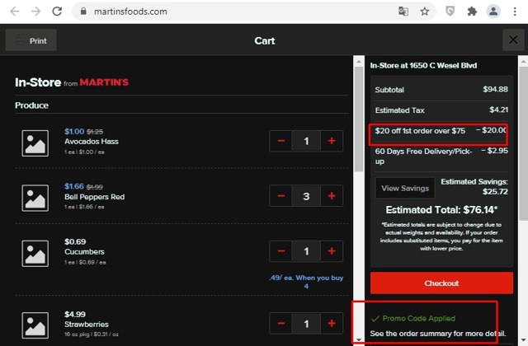This screenshot has height=346, width=528.
Task: Click Strawberries quantity field
Action: (x=306, y=324)
